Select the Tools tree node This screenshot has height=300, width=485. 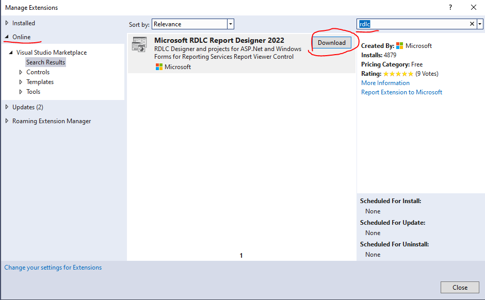(x=33, y=92)
